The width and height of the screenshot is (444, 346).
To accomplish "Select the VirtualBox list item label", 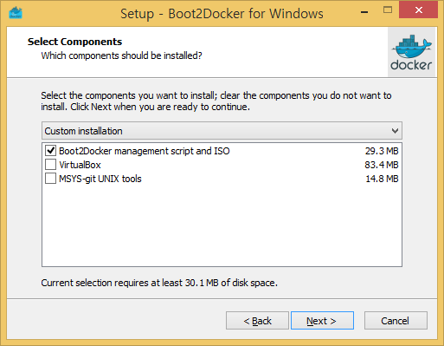I will pos(80,165).
